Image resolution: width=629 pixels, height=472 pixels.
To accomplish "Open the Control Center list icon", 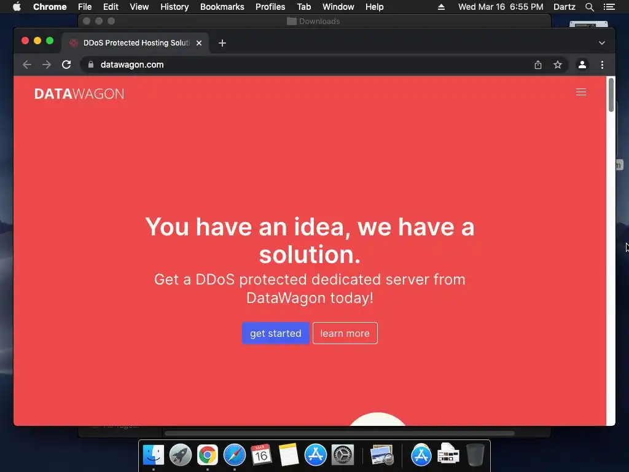I will click(x=609, y=7).
